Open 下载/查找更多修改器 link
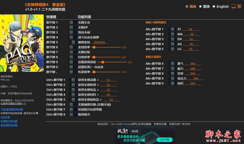The width and height of the screenshot is (244, 144). 12,109
